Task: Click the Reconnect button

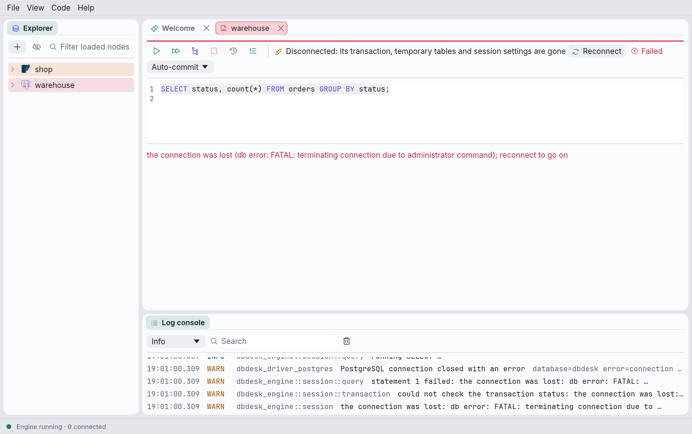Action: [x=597, y=51]
